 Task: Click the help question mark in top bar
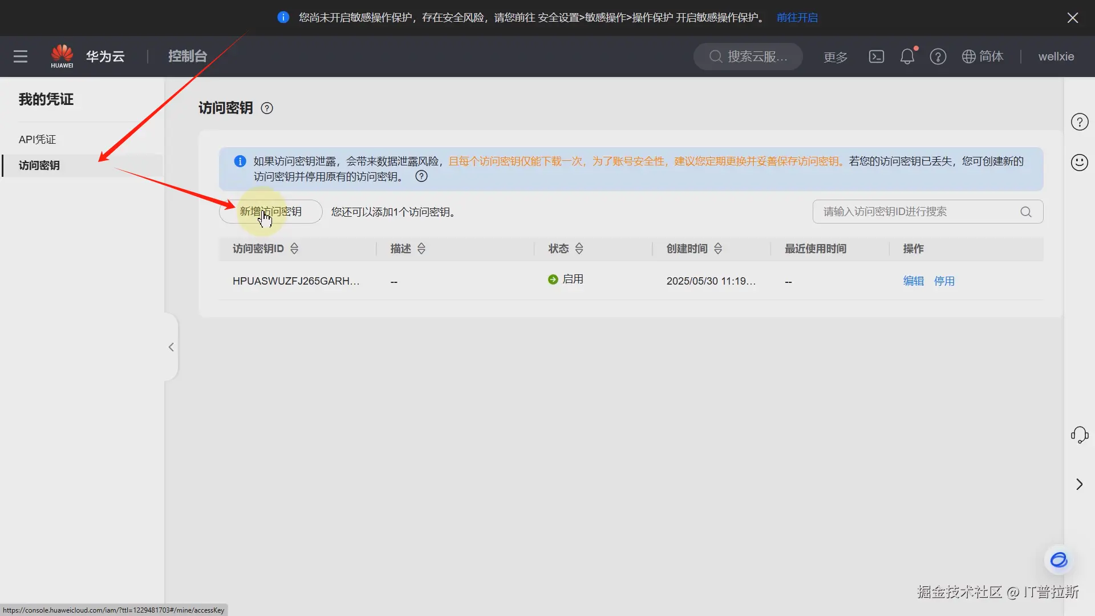[x=938, y=56]
